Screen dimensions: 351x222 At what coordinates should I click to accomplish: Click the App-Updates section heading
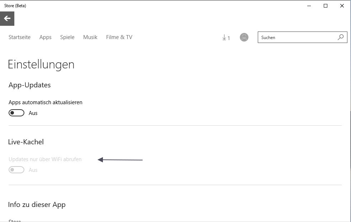point(29,85)
